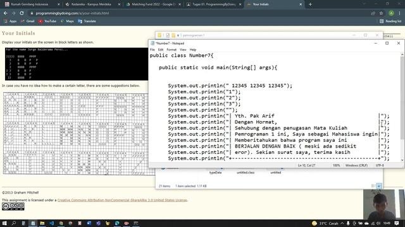Open the Apps bookmark shortcut
This screenshot has width=405, height=227.
[x=10, y=21]
